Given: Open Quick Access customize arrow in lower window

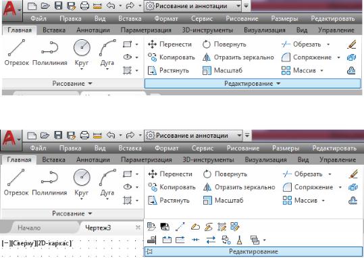Looking at the screenshot, I should point(247,135).
